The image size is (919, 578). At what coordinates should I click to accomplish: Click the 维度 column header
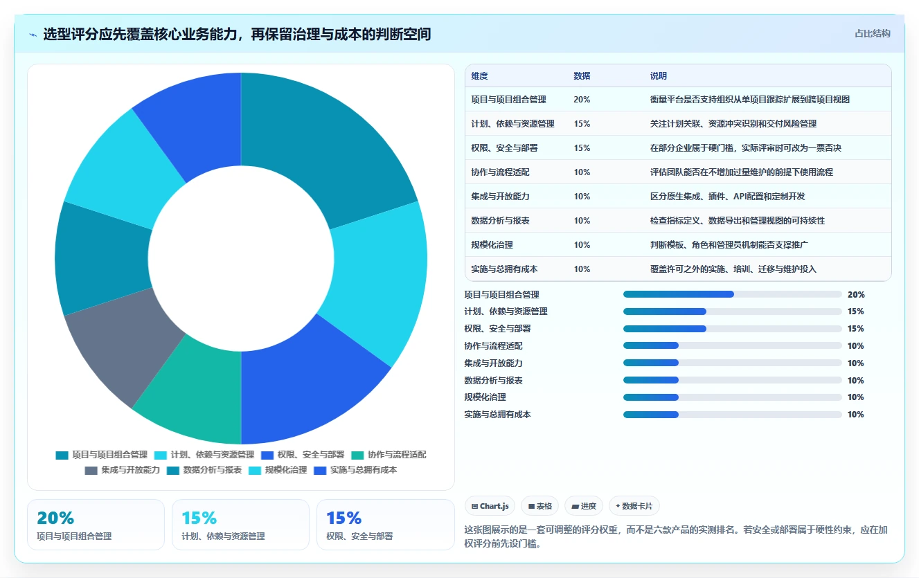479,76
